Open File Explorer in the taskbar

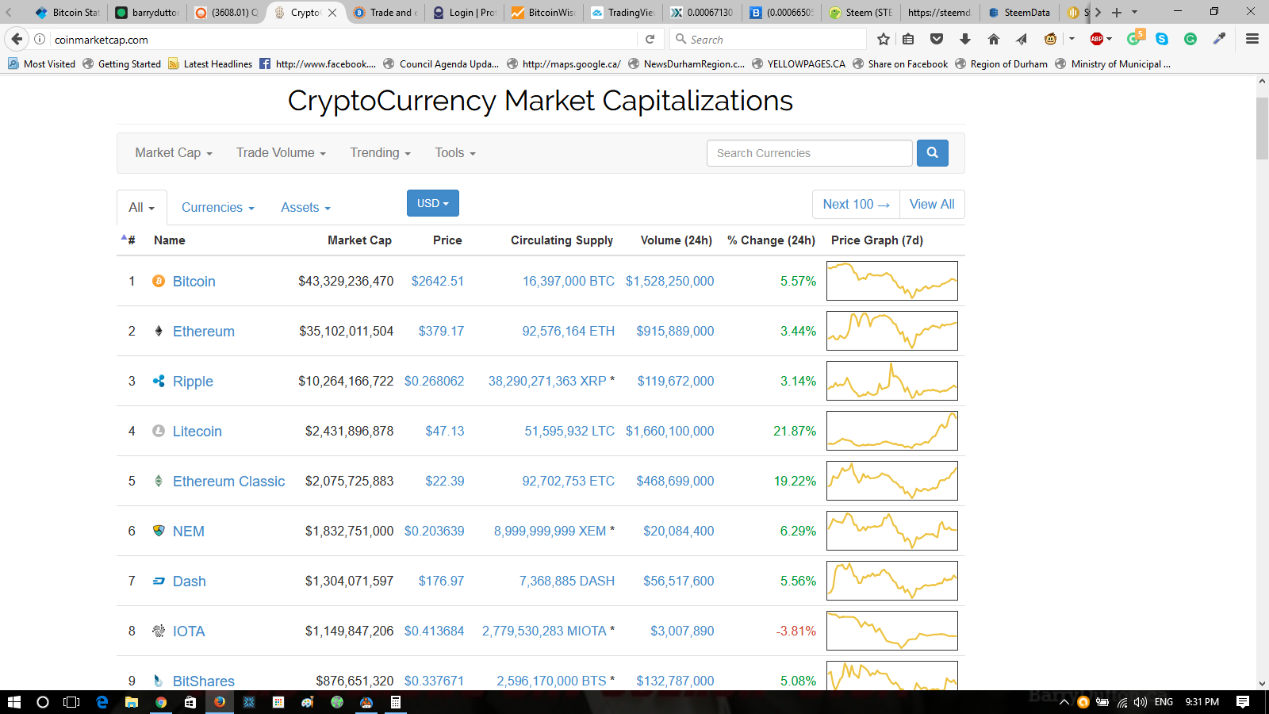132,702
